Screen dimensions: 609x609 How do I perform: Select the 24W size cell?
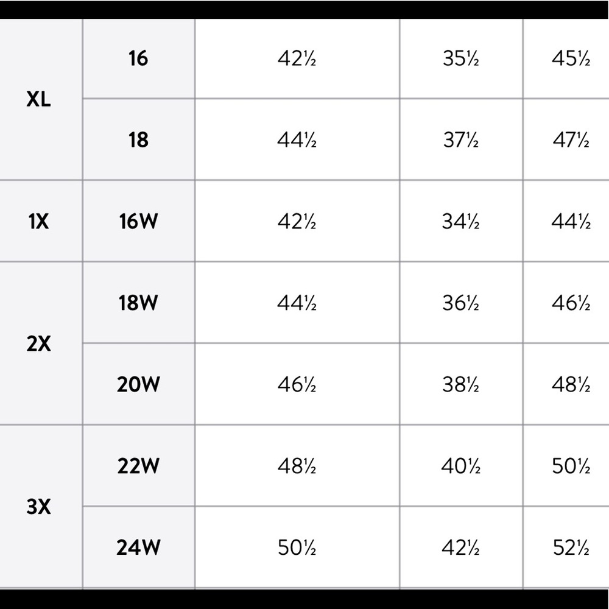(139, 547)
